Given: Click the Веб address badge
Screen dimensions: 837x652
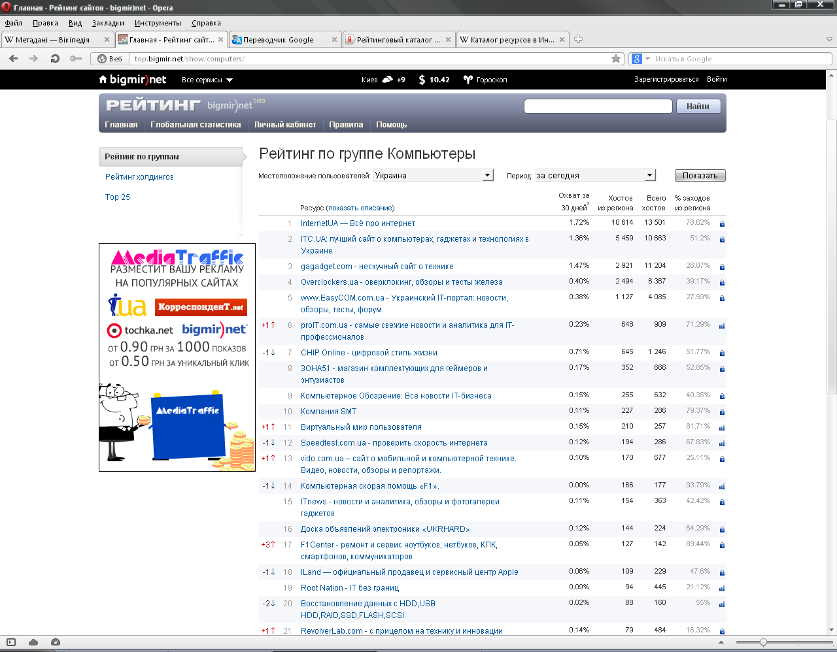Looking at the screenshot, I should [x=110, y=59].
